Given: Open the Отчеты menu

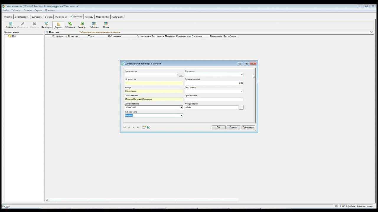Looking at the screenshot, I should [28, 10].
